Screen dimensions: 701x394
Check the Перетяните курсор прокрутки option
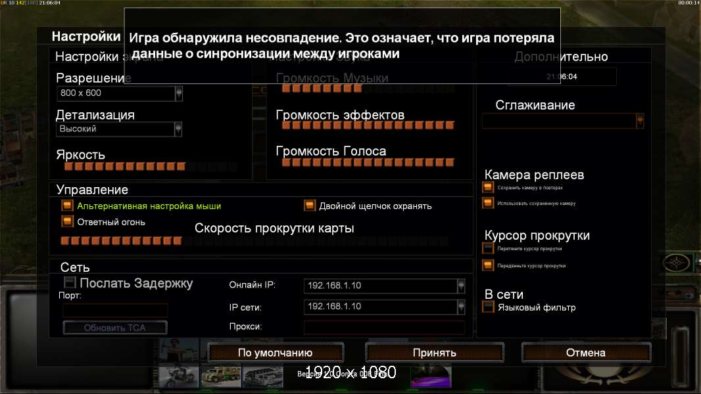pos(488,248)
